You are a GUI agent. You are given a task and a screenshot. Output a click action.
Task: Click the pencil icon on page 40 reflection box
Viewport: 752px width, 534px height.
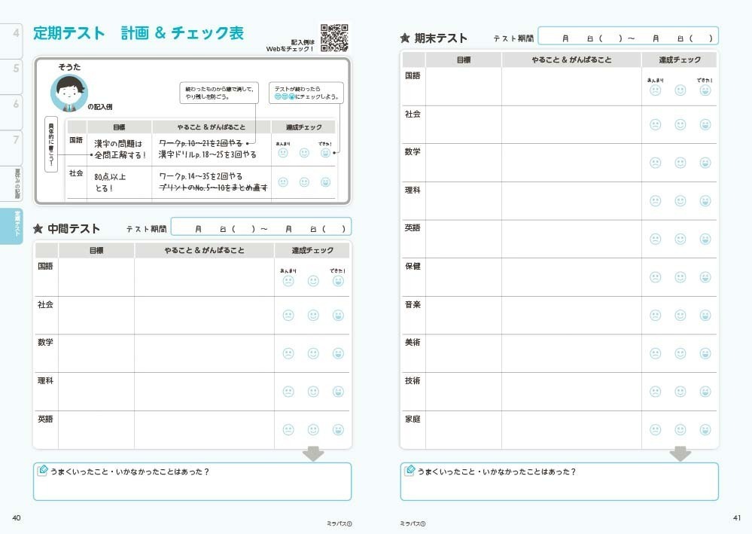click(x=43, y=471)
